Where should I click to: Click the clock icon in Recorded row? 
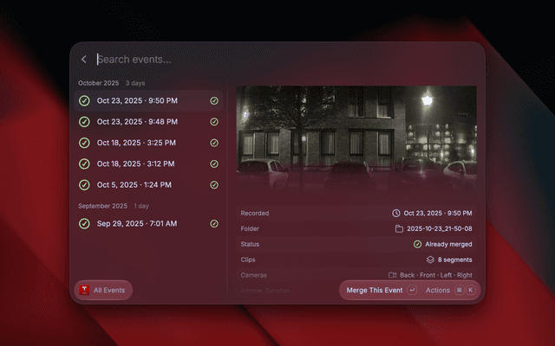396,214
